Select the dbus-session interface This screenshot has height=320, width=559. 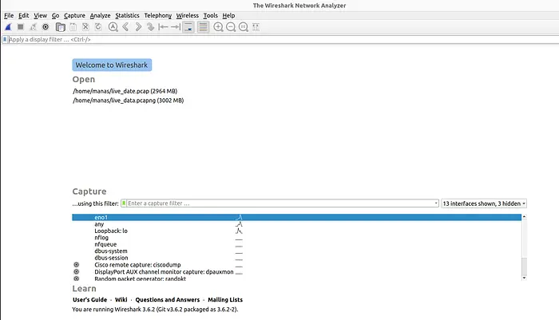(296, 258)
